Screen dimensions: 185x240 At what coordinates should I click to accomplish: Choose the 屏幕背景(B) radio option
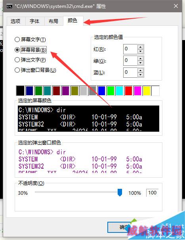31,50
